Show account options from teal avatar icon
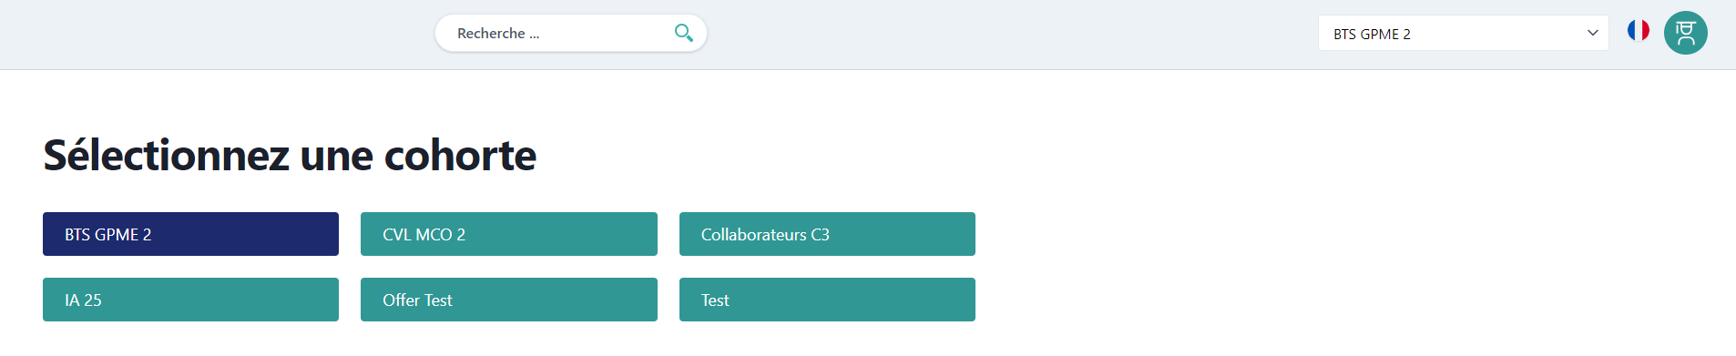The width and height of the screenshot is (1736, 356). pyautogui.click(x=1685, y=33)
